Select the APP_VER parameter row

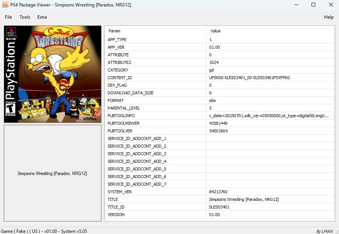(219, 47)
